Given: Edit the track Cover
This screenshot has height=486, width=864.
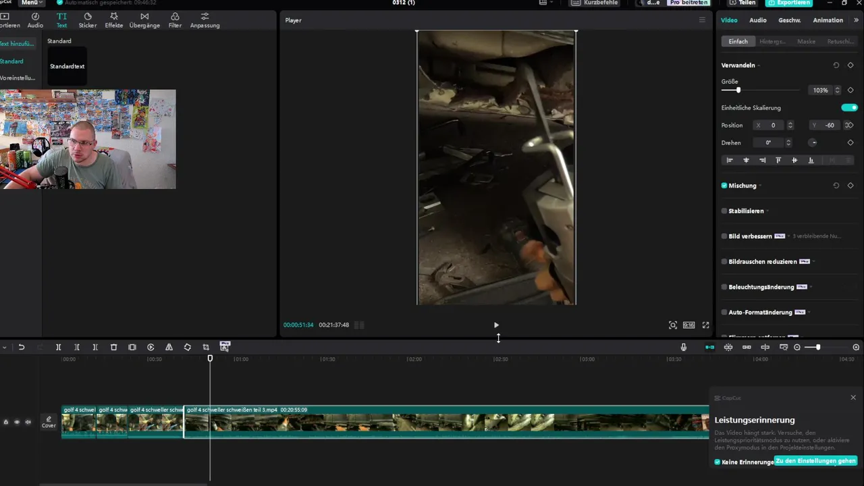Looking at the screenshot, I should 49,422.
